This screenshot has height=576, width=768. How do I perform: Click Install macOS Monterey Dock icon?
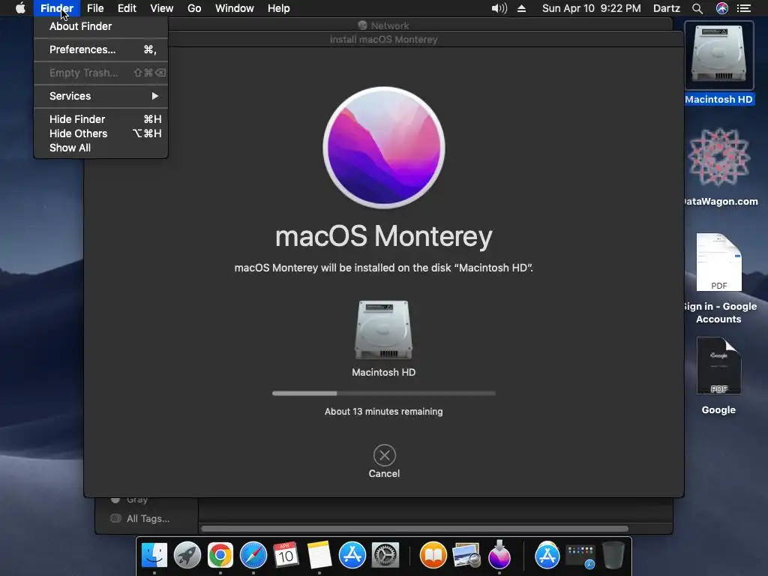tap(499, 554)
